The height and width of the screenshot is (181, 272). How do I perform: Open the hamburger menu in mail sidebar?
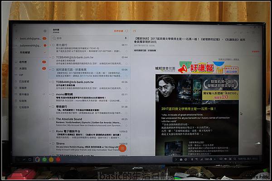pos(16,31)
